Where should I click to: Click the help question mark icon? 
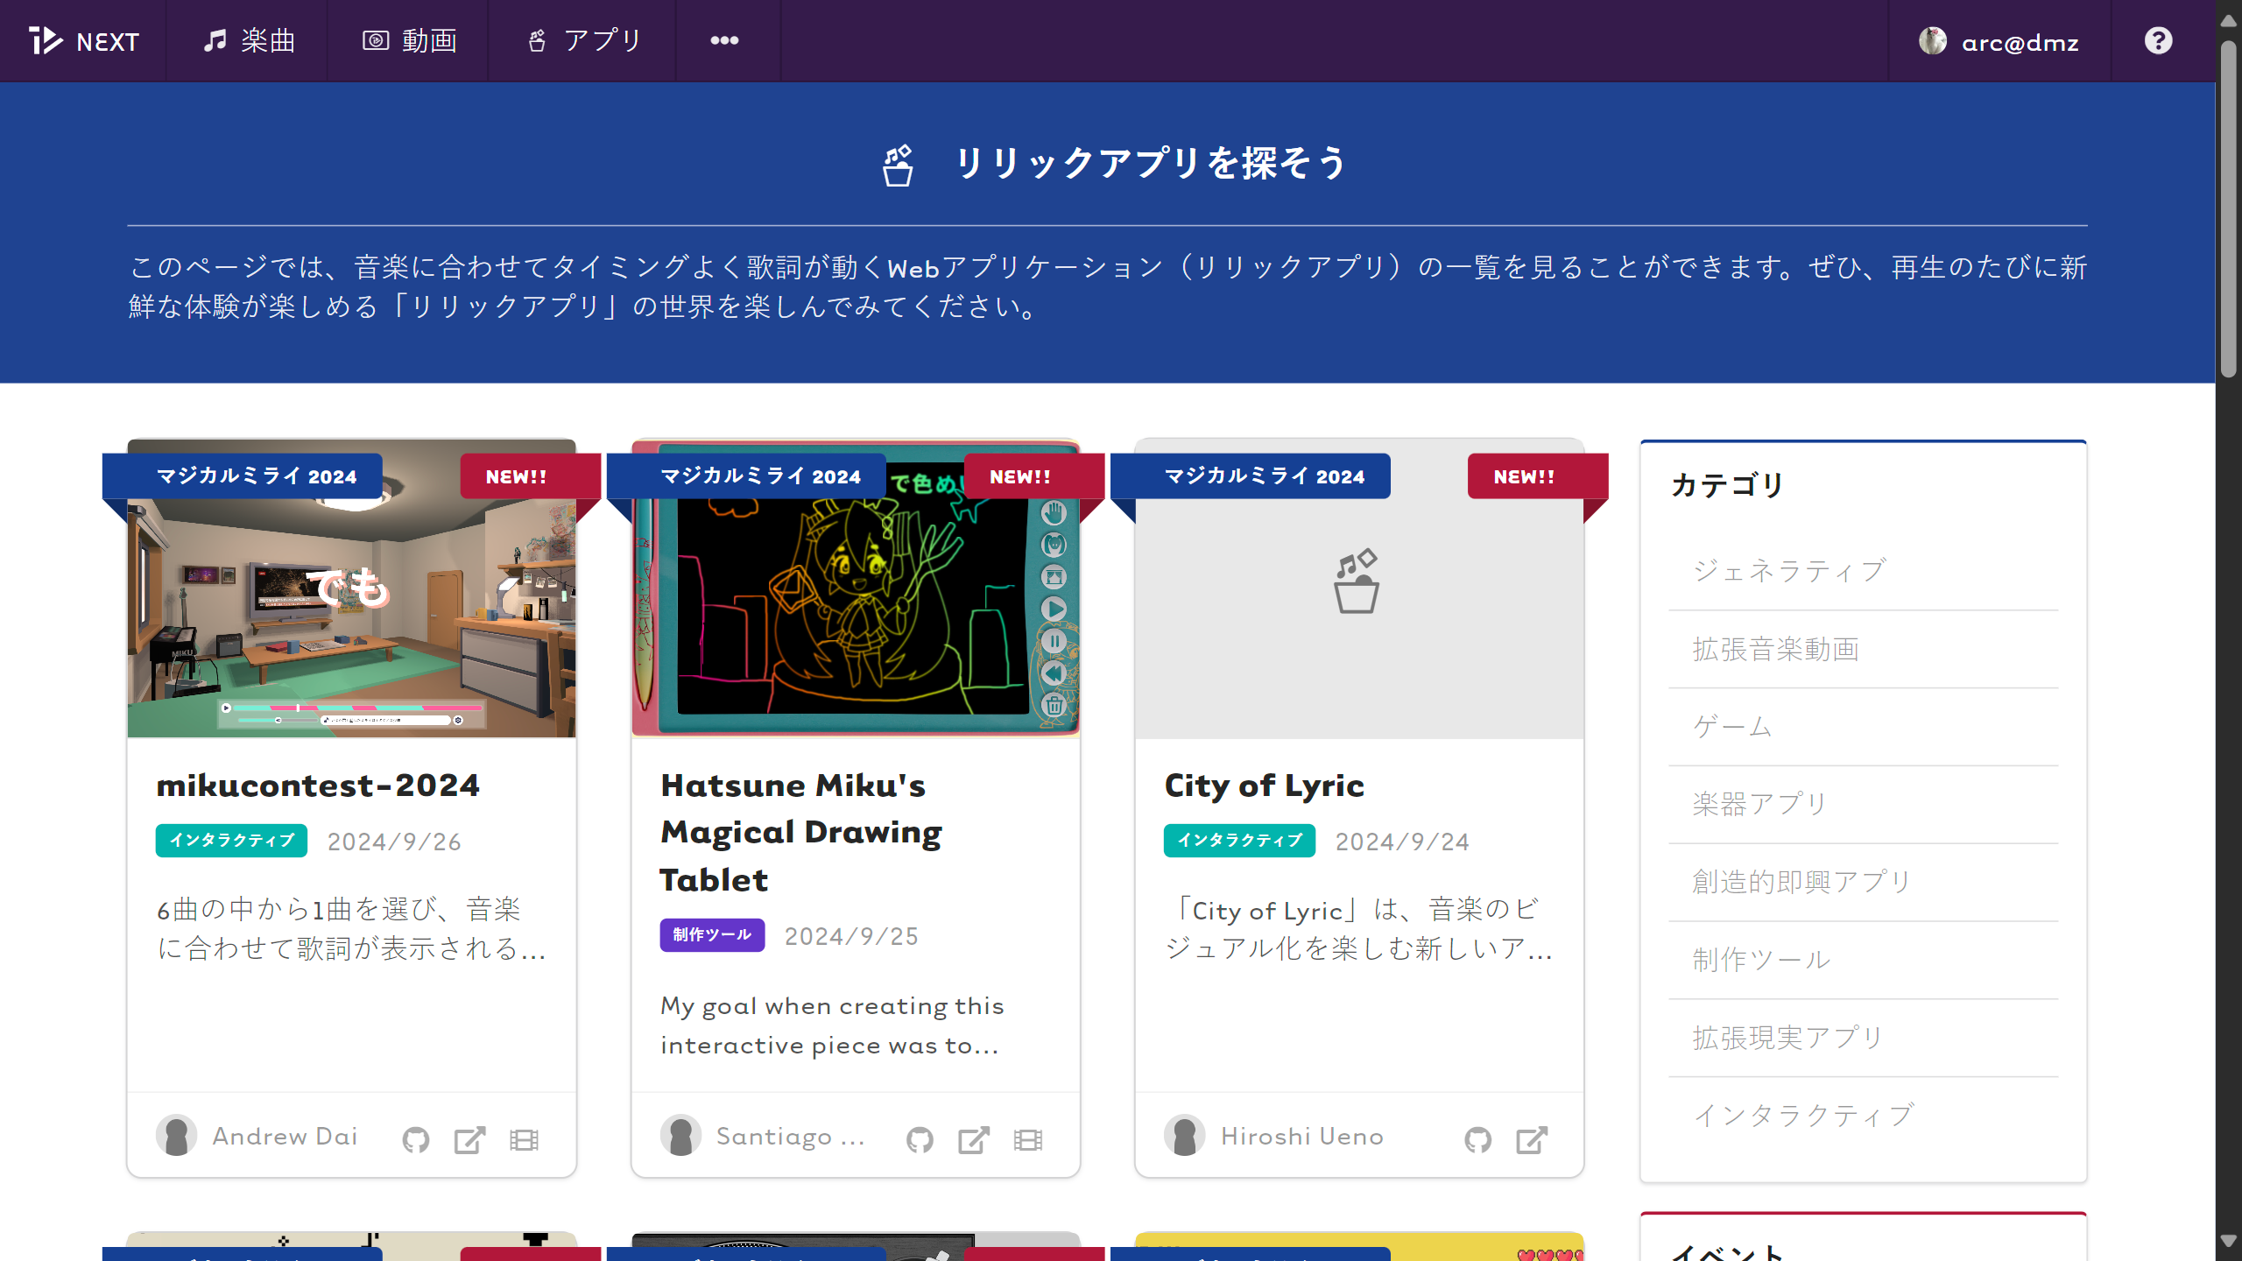click(2158, 40)
